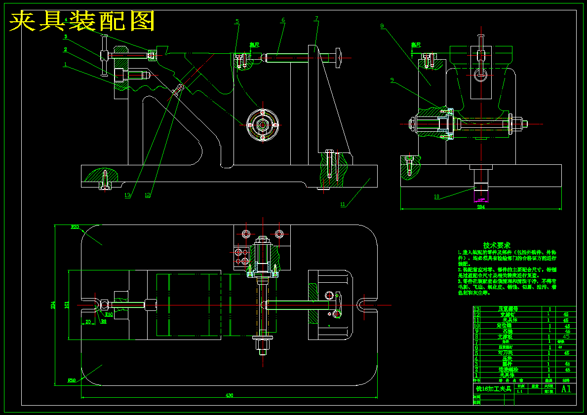Click balloon number 13 below main view
Viewport: 587px width, 415px height.
tap(128, 195)
